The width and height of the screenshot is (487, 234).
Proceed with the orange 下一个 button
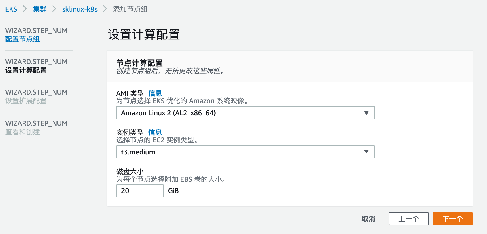pos(452,219)
